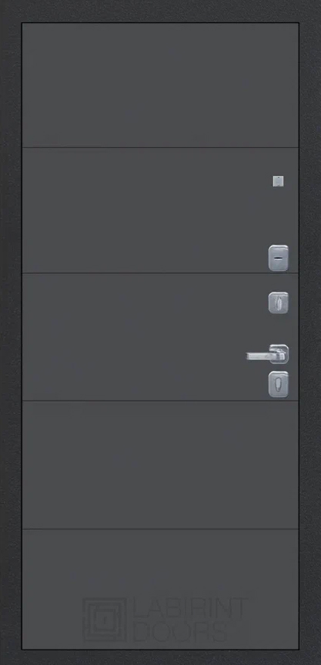Viewport: 321px width, 665px height.
Task: Click the groove just below lower keyhole
Action: (x=160, y=401)
